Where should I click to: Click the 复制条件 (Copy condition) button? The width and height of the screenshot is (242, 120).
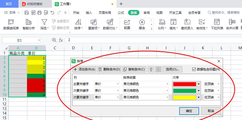pos(134,69)
